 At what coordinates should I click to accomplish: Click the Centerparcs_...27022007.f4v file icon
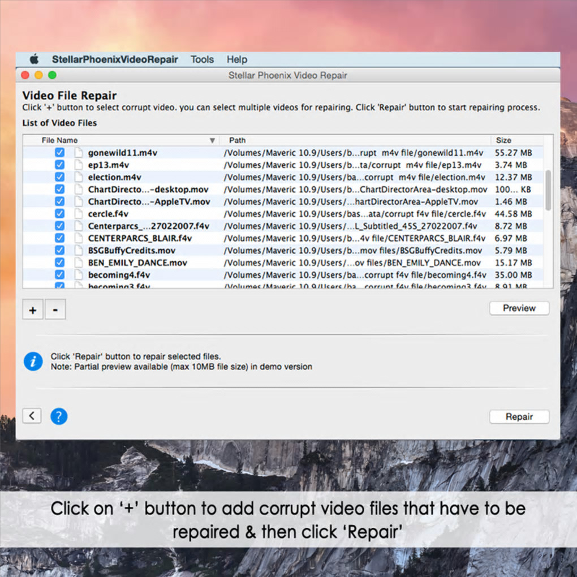[x=79, y=226]
